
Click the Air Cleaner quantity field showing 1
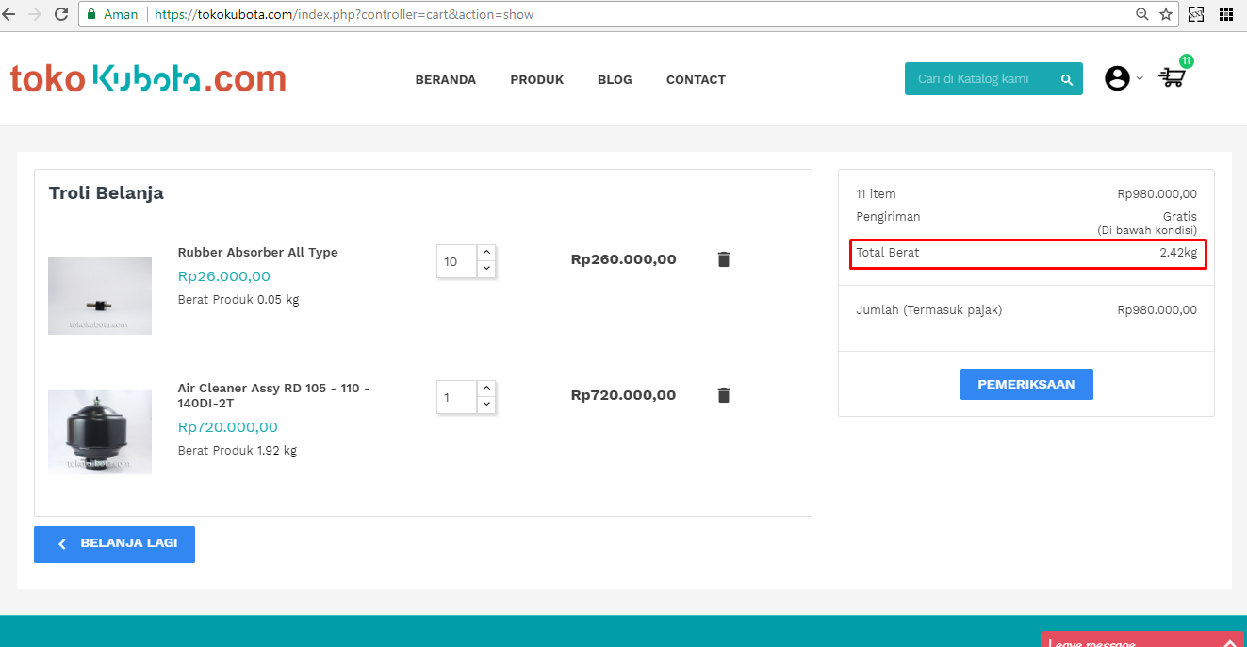pos(457,398)
